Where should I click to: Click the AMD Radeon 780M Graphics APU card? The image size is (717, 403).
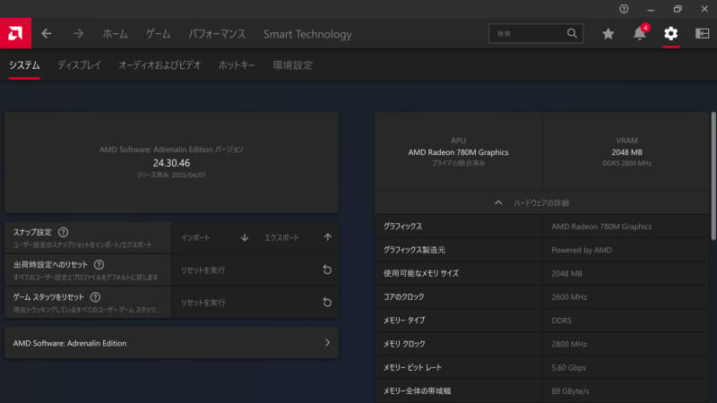click(458, 151)
